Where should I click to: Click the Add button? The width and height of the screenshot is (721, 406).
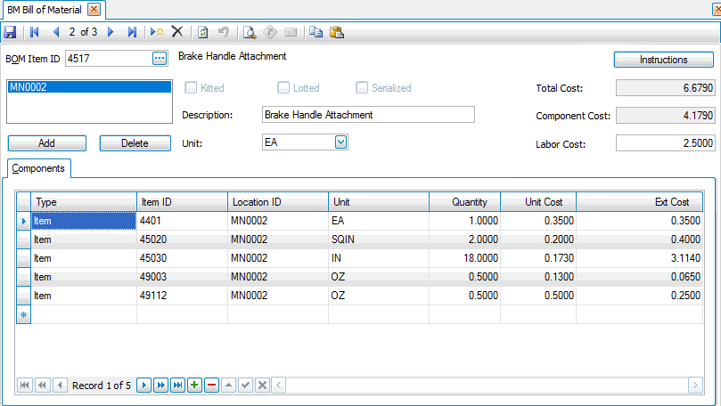tap(46, 143)
